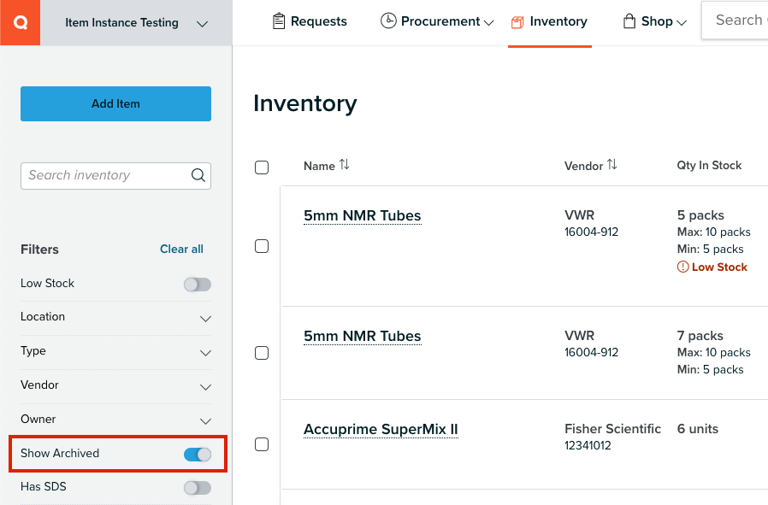Enable the Has SDS filter switch
This screenshot has width=768, height=505.
[198, 488]
